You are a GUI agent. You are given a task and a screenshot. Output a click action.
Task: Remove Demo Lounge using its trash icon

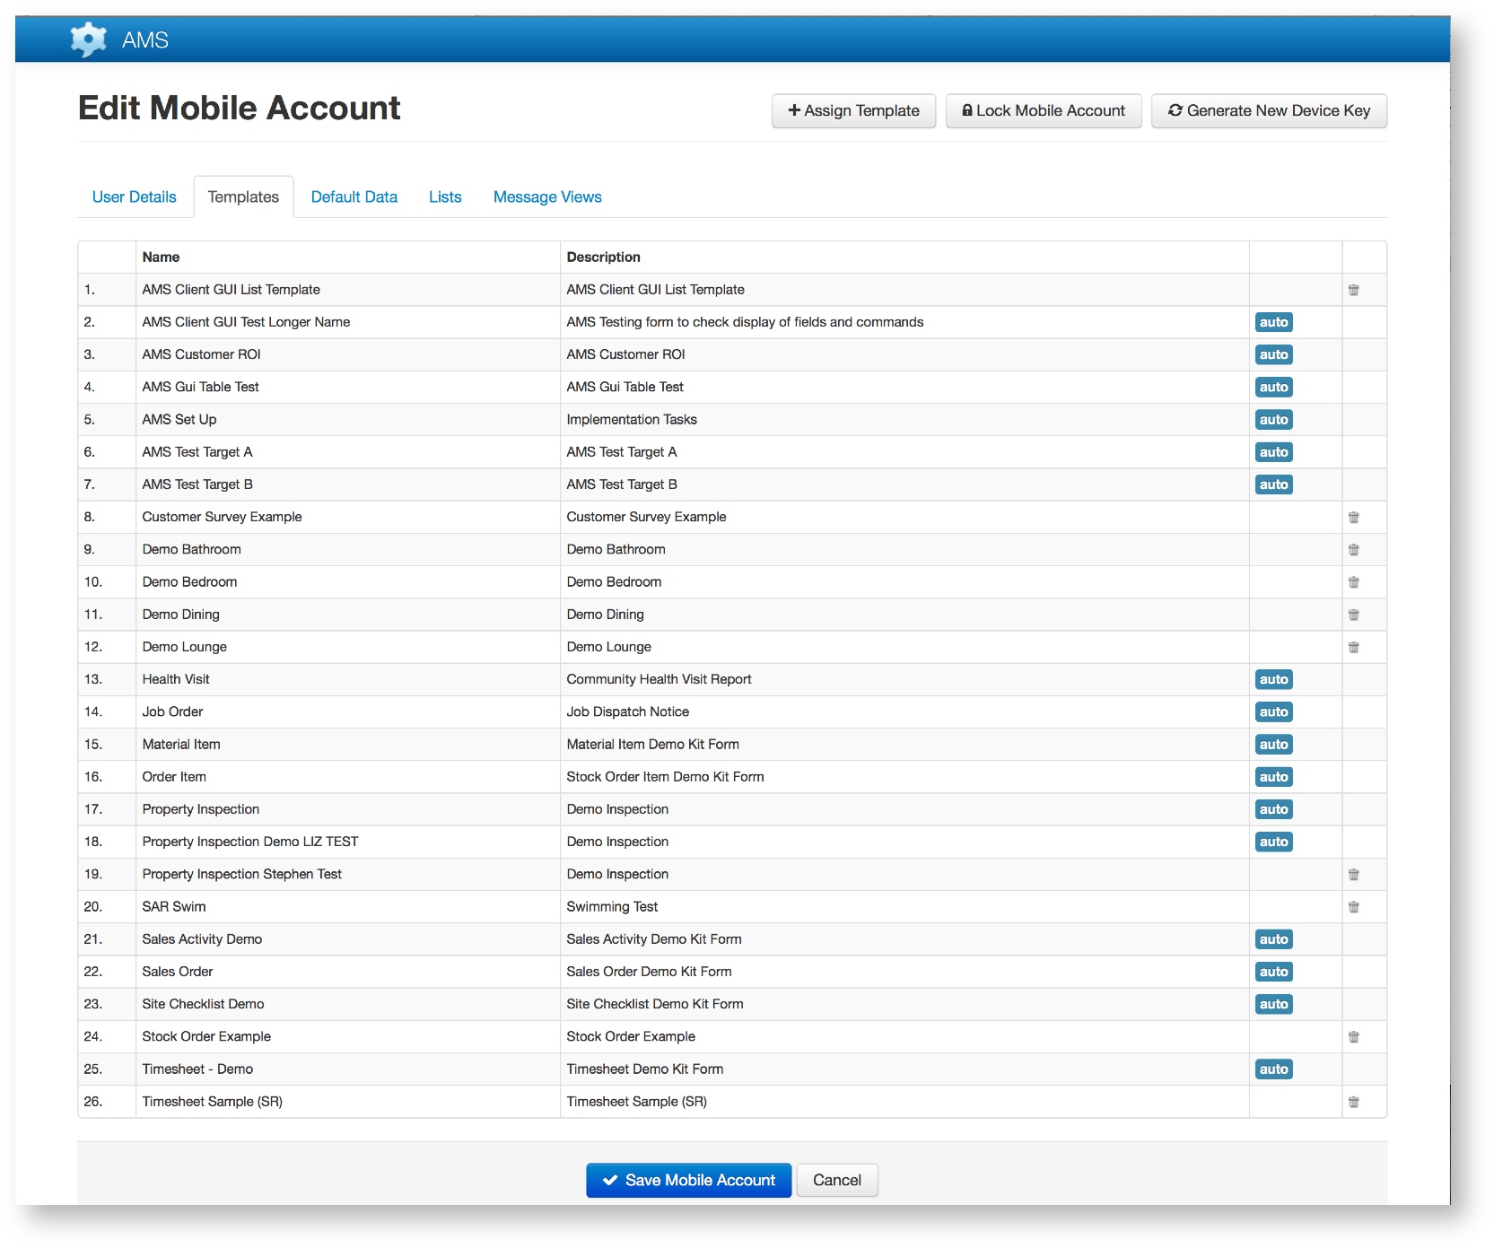[x=1353, y=647]
